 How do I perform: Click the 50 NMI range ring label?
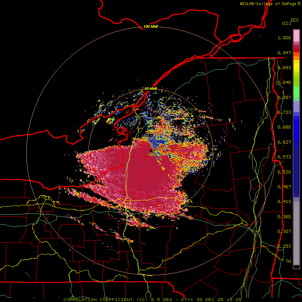pyautogui.click(x=151, y=89)
